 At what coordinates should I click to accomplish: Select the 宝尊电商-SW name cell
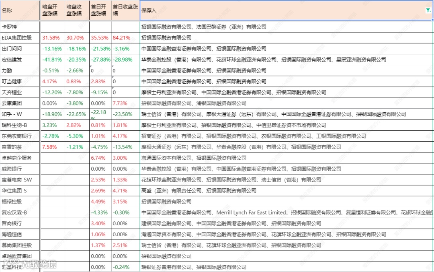pos(20,180)
